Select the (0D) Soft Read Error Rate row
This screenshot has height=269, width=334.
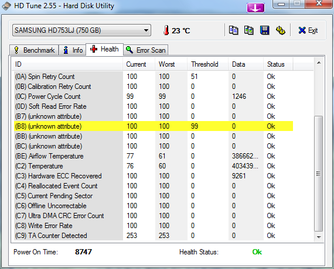[x=154, y=106]
